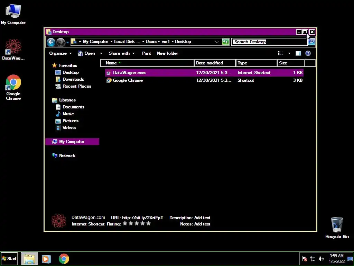Click the search magnifier icon
Image resolution: width=354 pixels, height=266 pixels.
[x=311, y=42]
